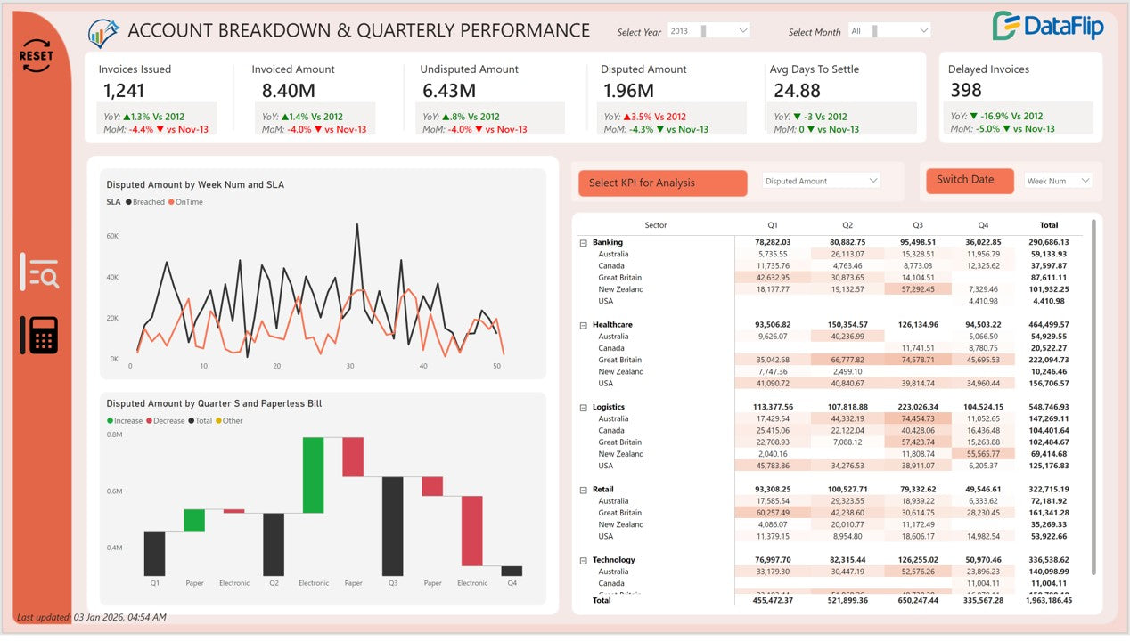Toggle the OnTime SLA legend item
This screenshot has width=1130, height=641.
[x=185, y=202]
